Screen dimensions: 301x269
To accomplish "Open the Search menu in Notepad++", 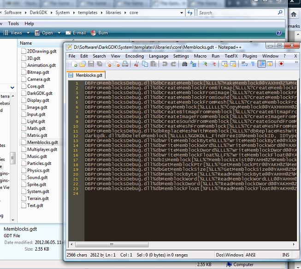I will (x=99, y=56).
